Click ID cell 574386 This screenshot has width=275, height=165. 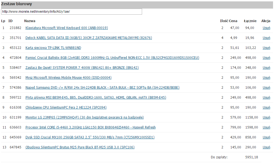tap(16, 88)
